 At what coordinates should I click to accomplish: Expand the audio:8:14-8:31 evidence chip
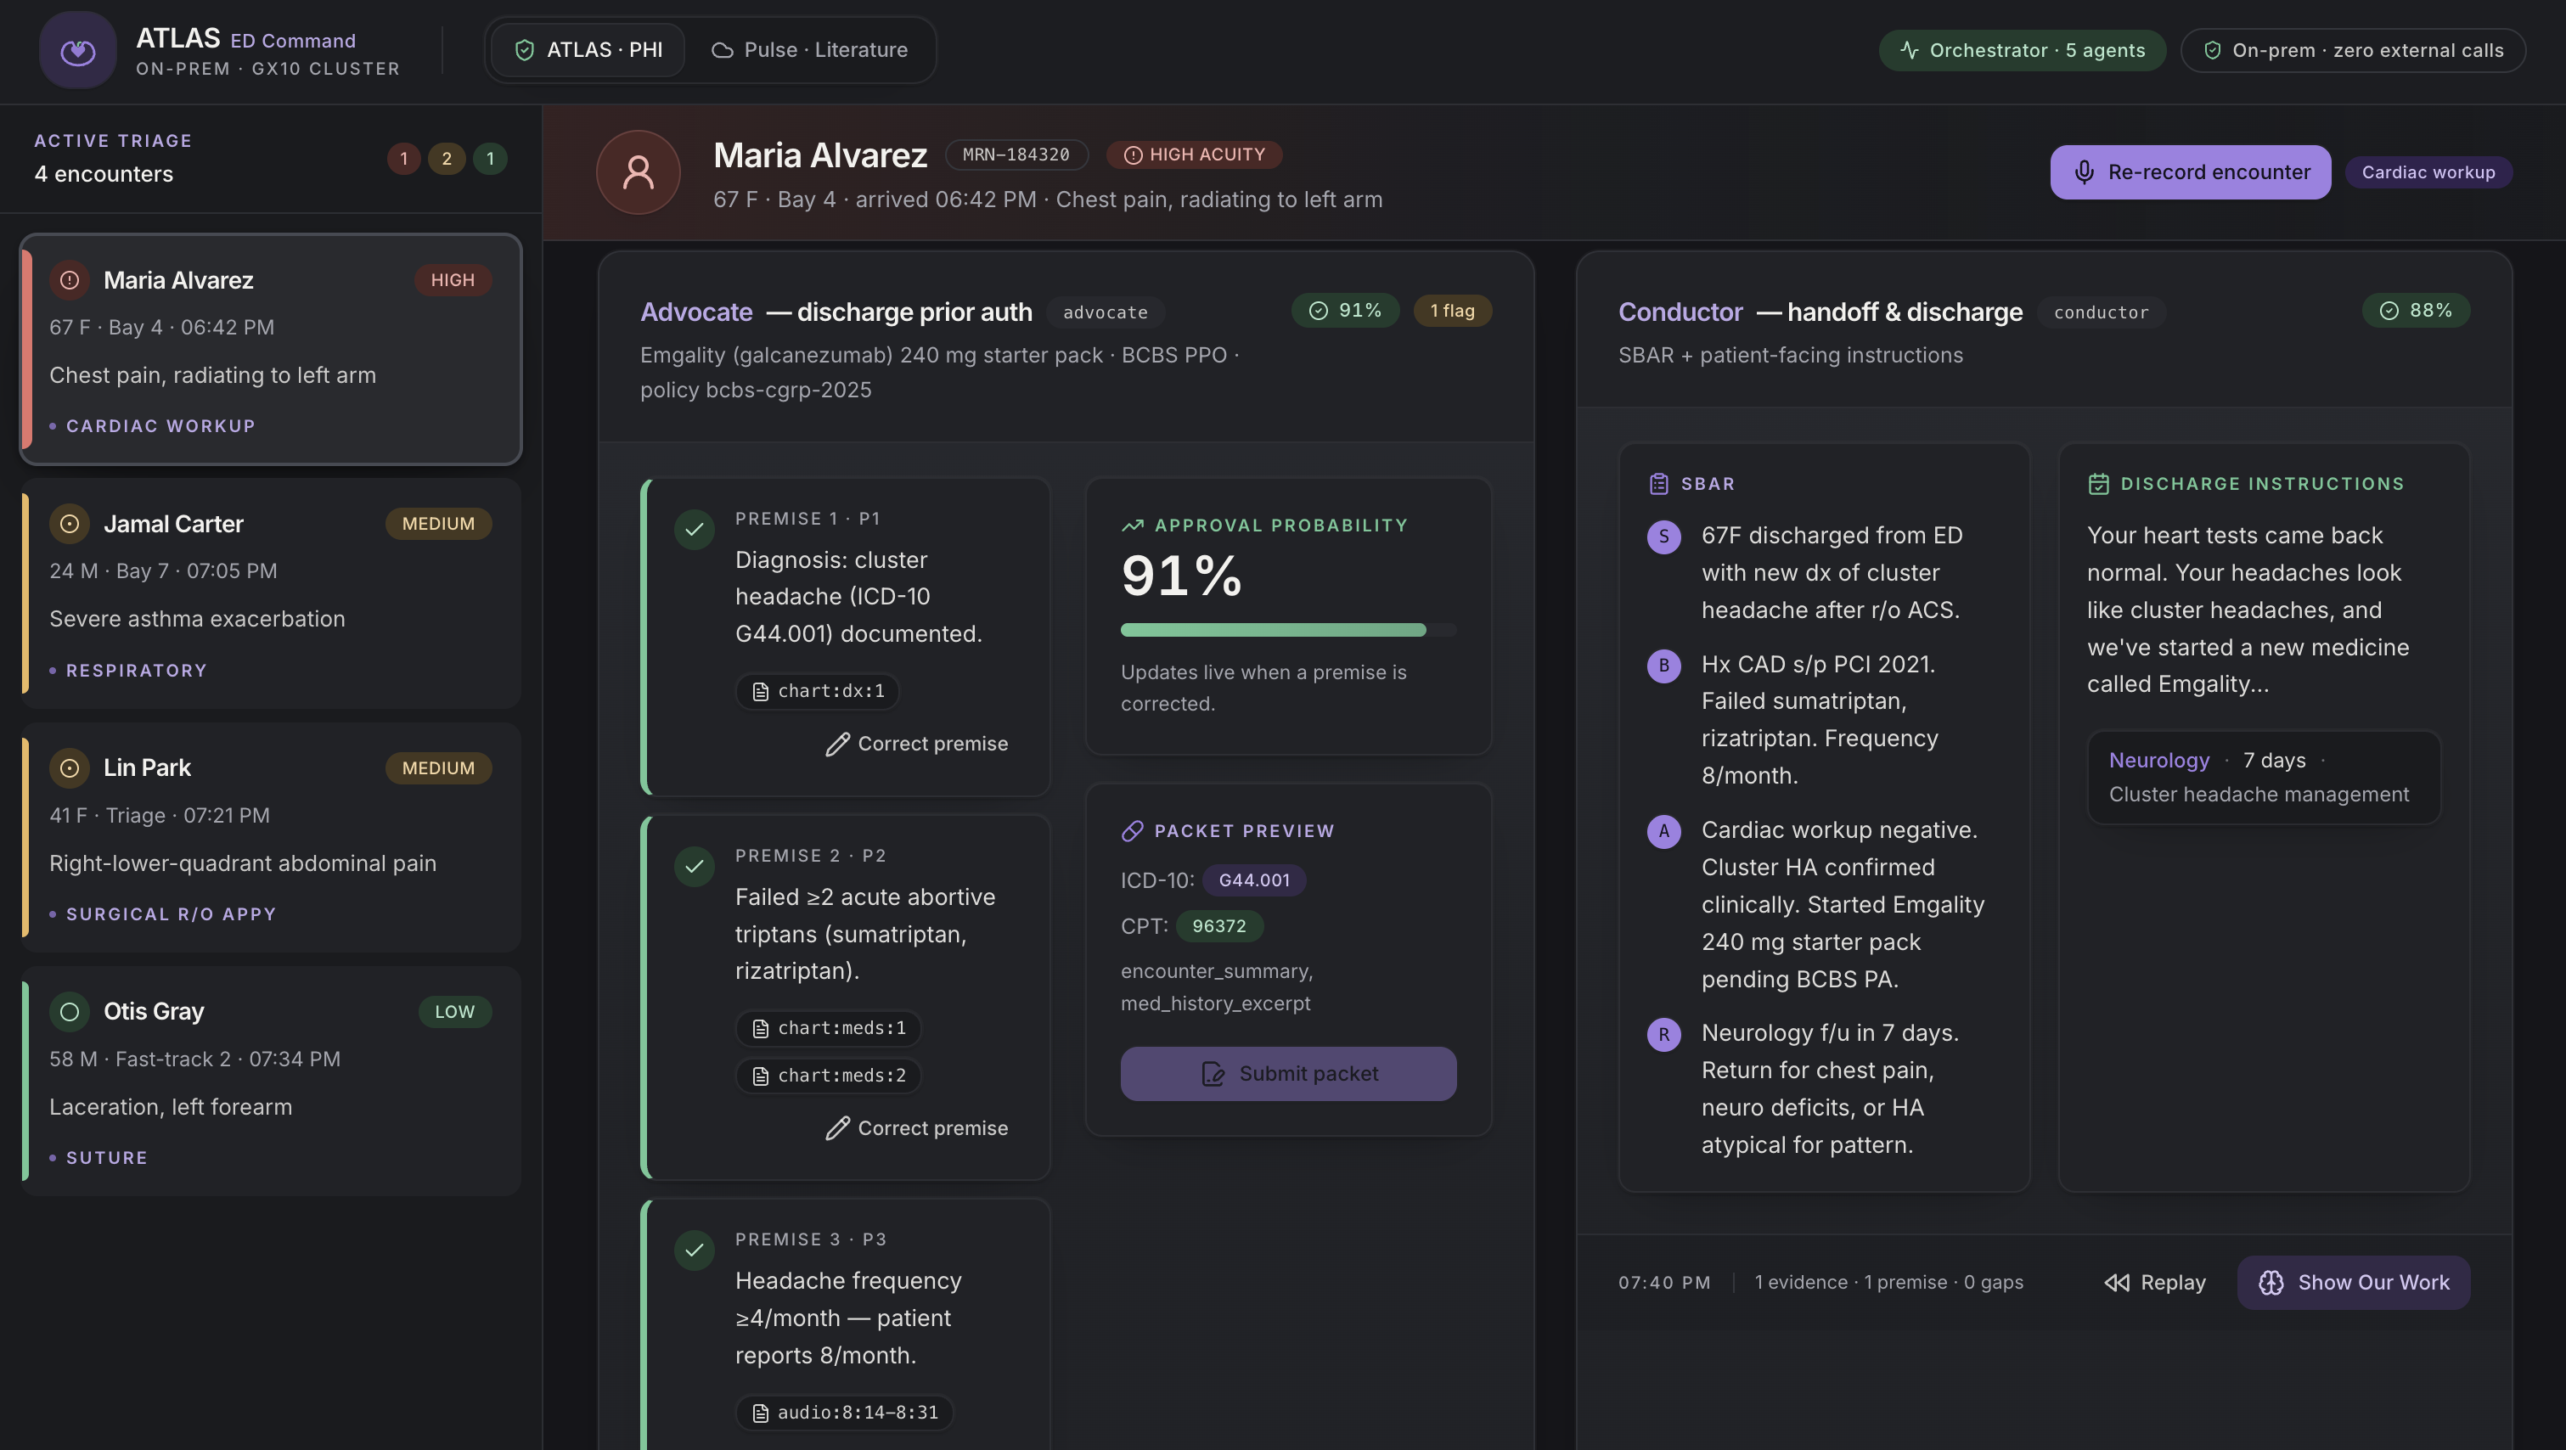coord(845,1412)
